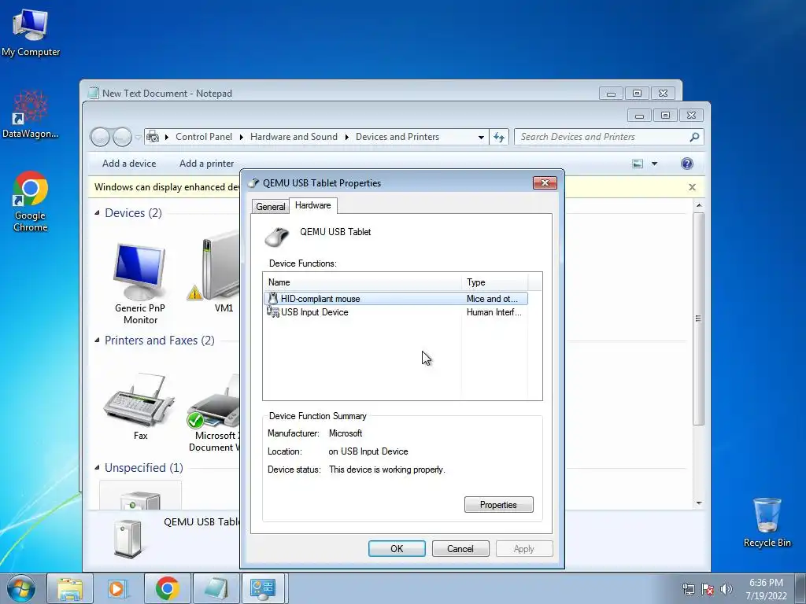Launch Windows Media Player from taskbar
Image resolution: width=806 pixels, height=604 pixels.
coord(118,588)
